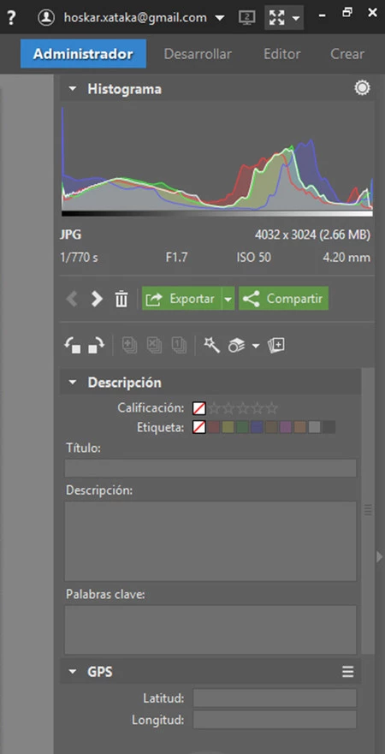The height and width of the screenshot is (754, 385).
Task: Rotate image right icon
Action: point(96,345)
